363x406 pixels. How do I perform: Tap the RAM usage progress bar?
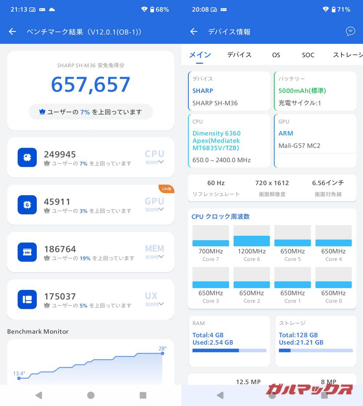click(x=229, y=350)
